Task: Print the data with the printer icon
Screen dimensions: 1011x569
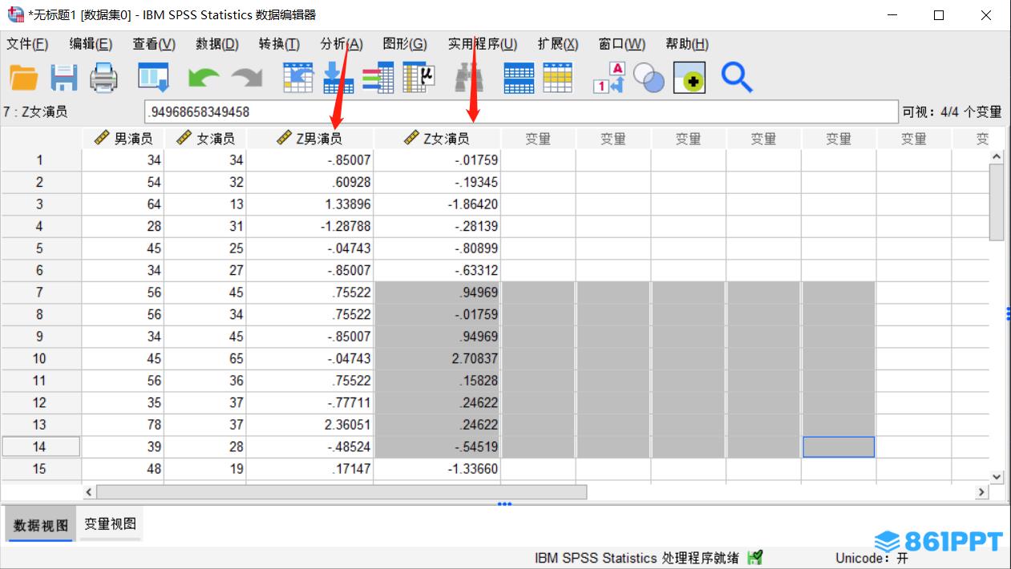Action: [x=103, y=78]
